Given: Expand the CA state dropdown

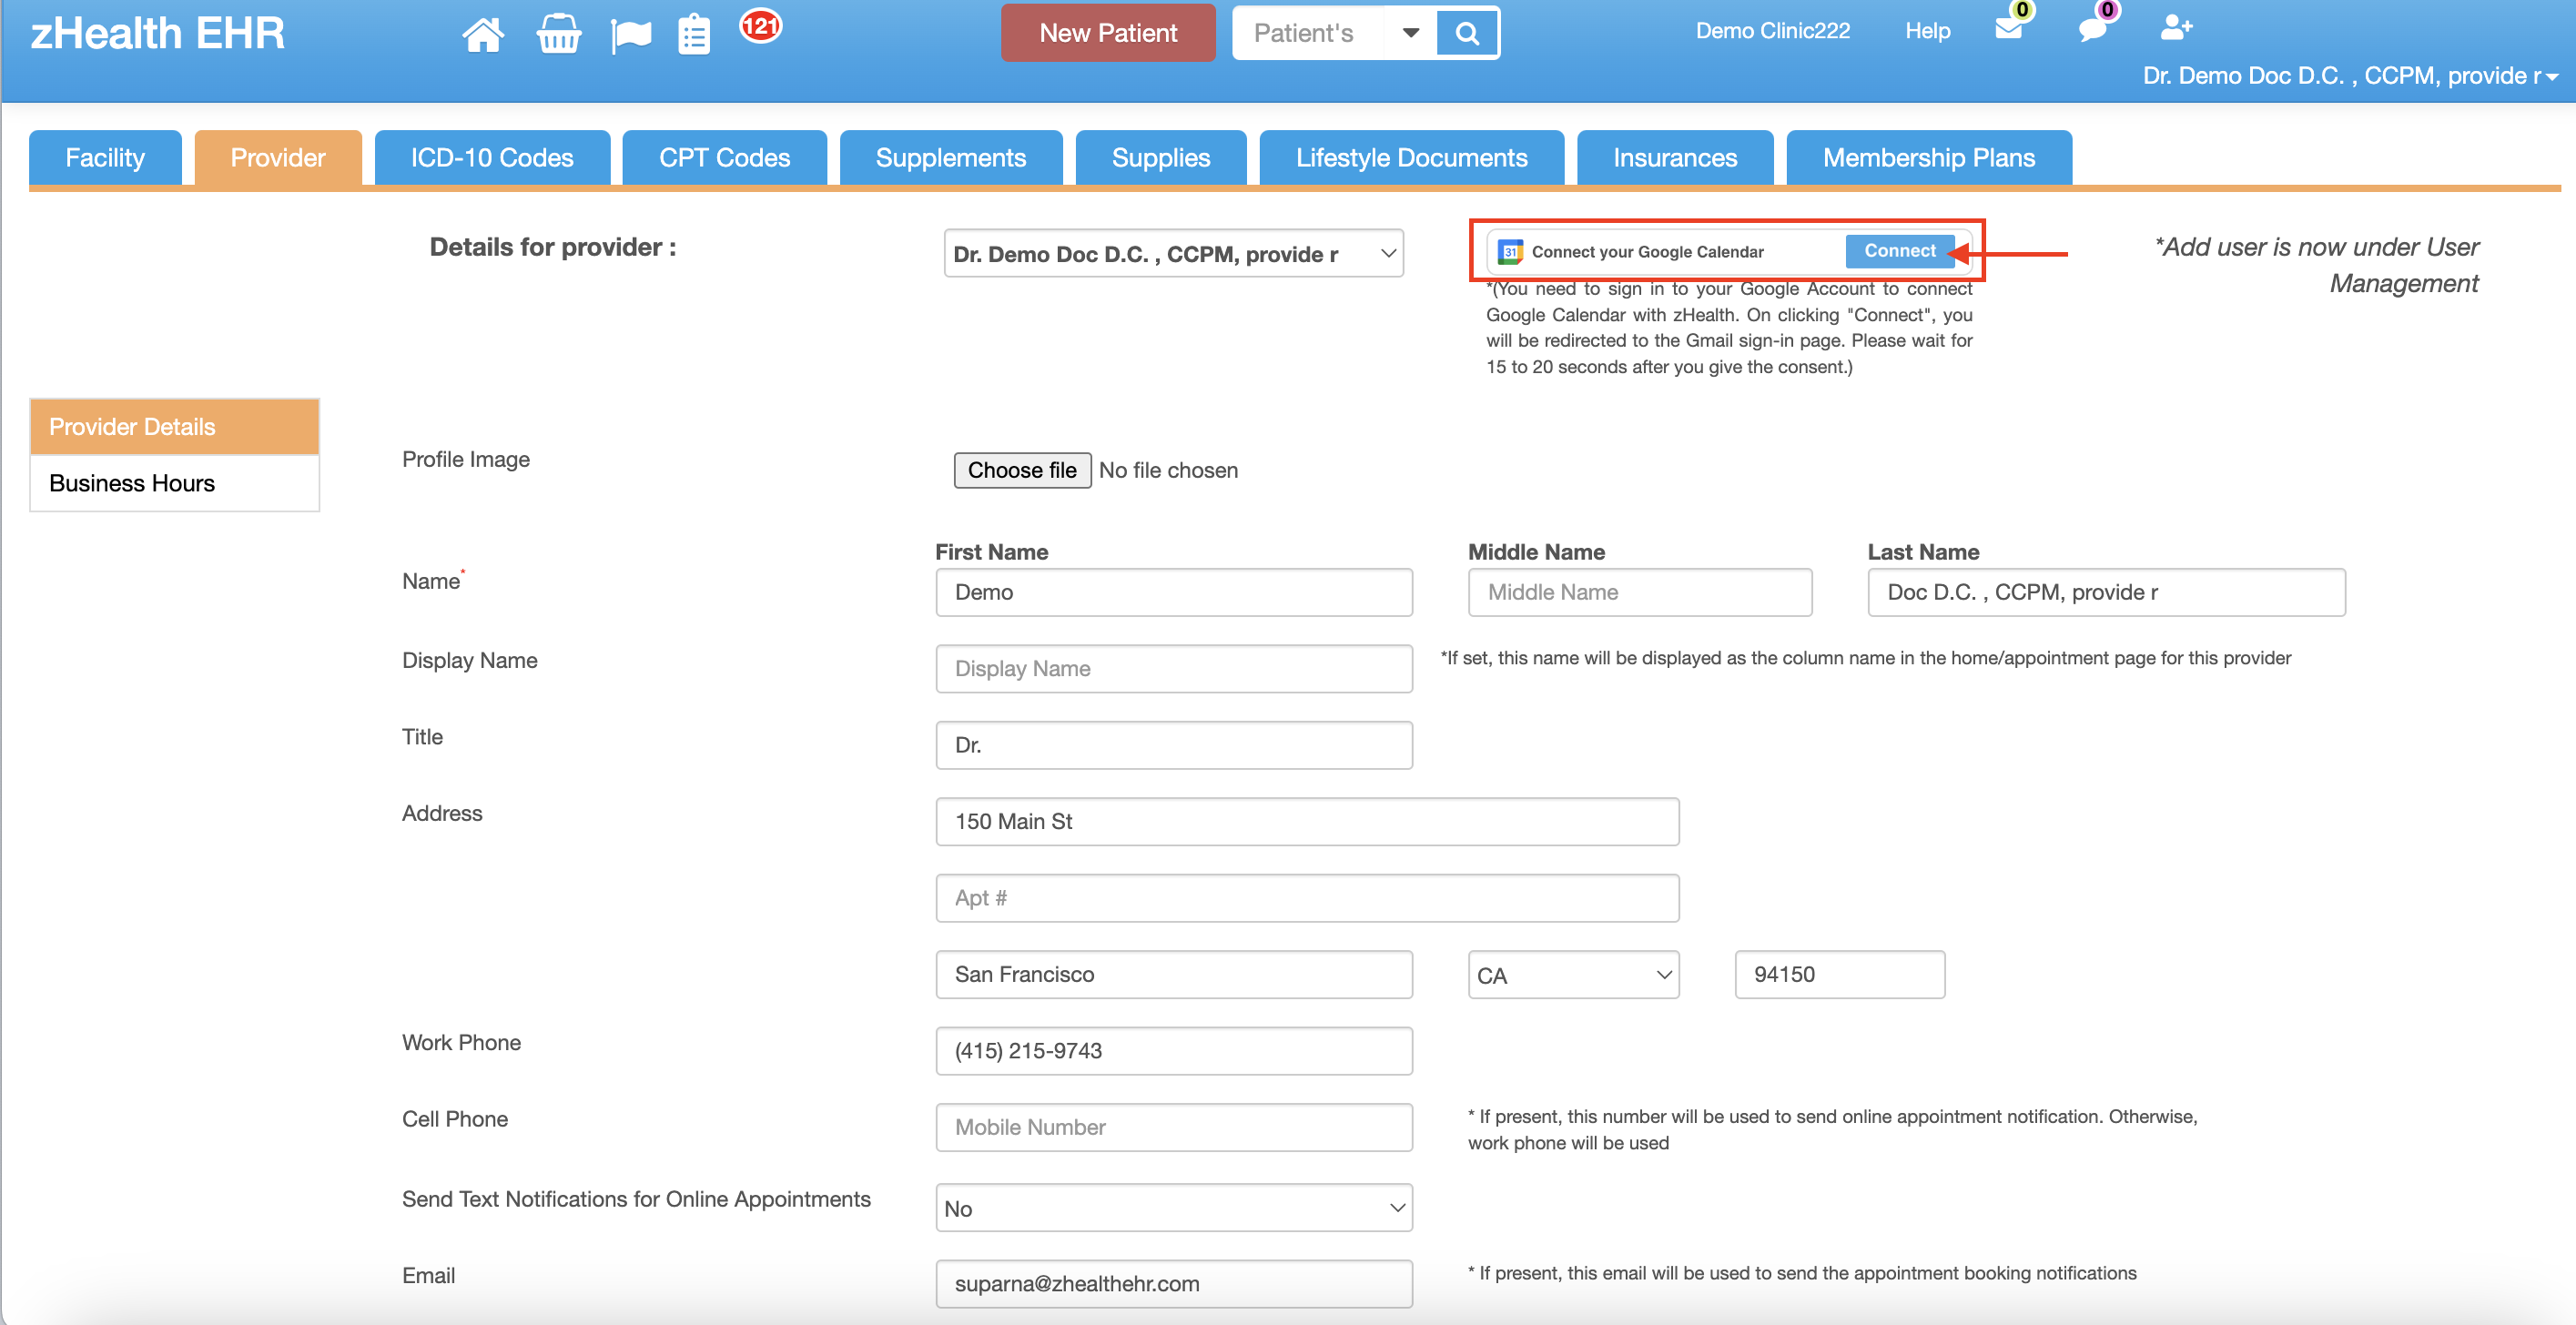Looking at the screenshot, I should click(1573, 975).
